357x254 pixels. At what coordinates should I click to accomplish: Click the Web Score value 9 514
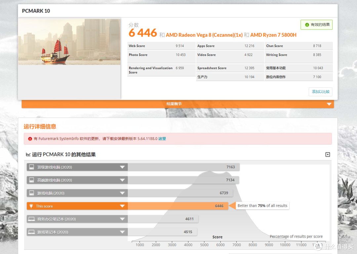point(179,46)
